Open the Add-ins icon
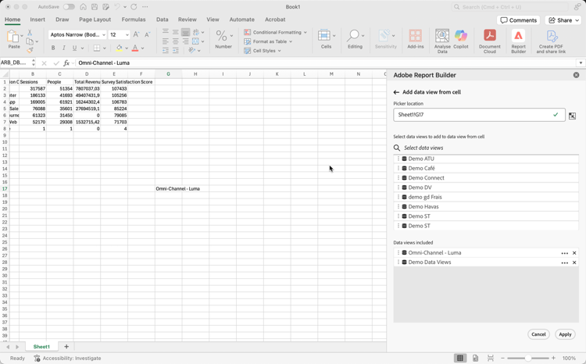The height and width of the screenshot is (364, 586). click(x=415, y=39)
